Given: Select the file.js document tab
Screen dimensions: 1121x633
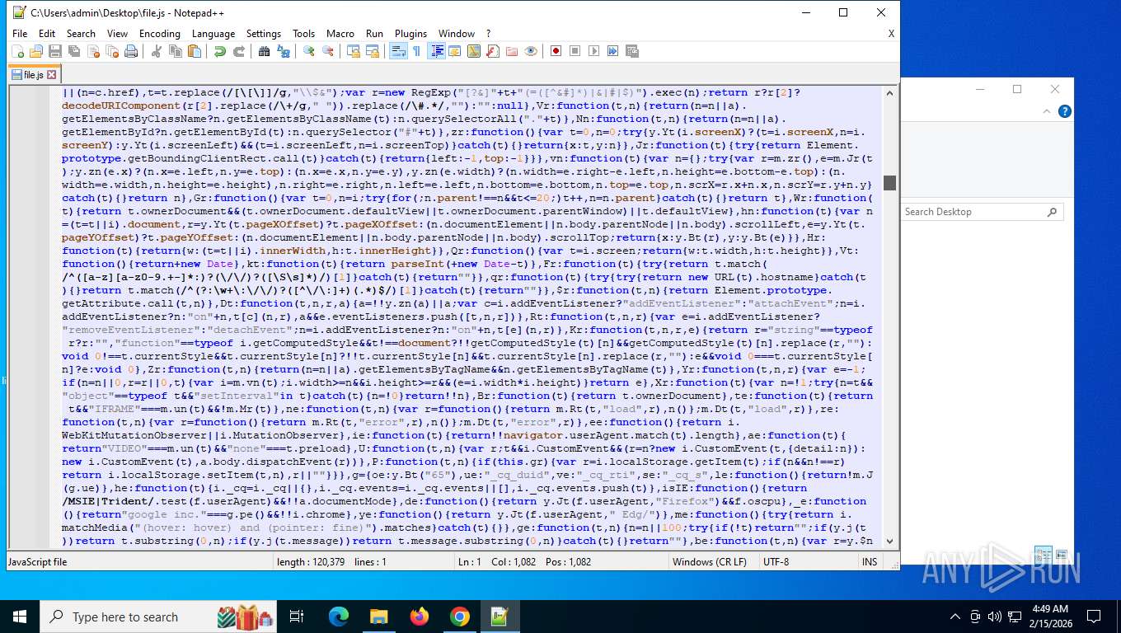Looking at the screenshot, I should pyautogui.click(x=34, y=75).
